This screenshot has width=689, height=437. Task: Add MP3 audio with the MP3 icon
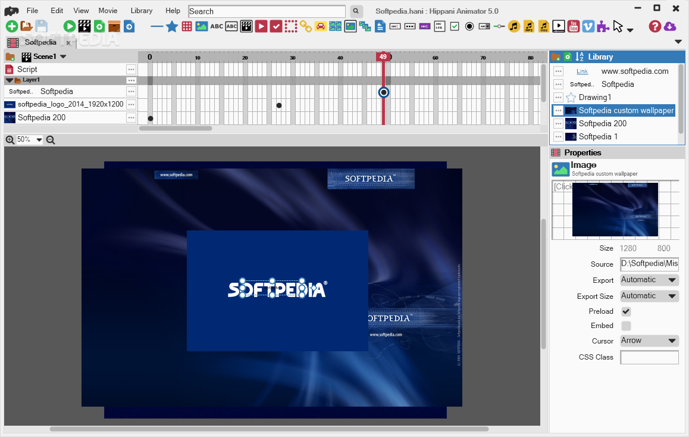click(x=529, y=26)
